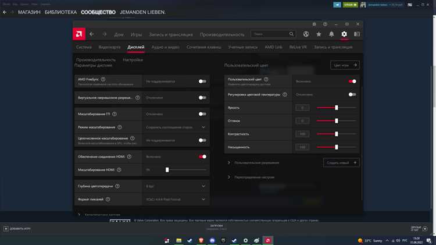Open Steam МАГАЗИН menu
This screenshot has width=436, height=245.
point(29,12)
